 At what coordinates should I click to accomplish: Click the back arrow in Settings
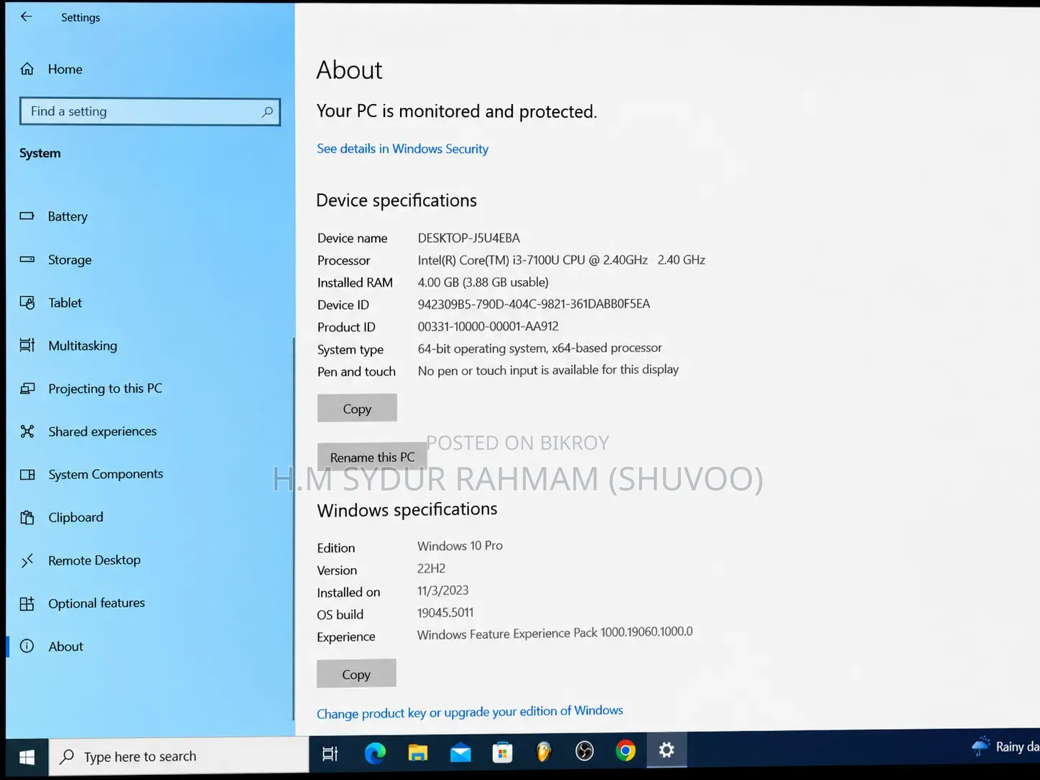27,17
